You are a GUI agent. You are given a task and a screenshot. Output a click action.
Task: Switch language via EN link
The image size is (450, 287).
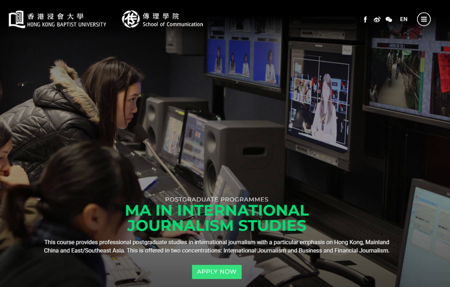403,19
